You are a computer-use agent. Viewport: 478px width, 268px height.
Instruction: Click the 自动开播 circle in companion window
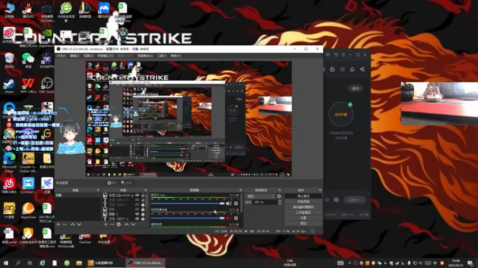pos(341,114)
